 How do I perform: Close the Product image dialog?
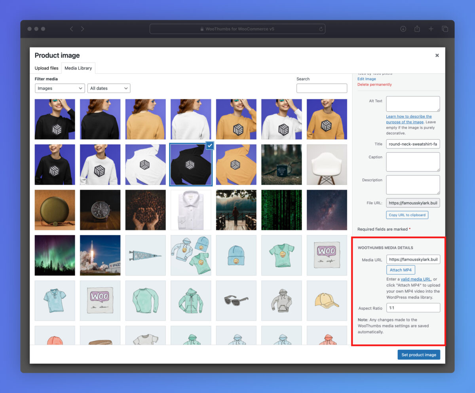click(437, 55)
